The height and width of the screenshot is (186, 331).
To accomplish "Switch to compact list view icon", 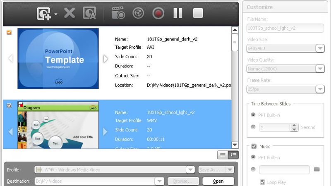I will click(223, 155).
